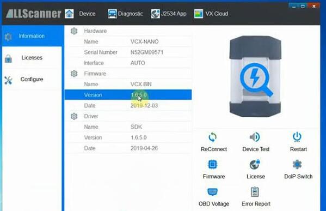Click the Error Report label
This screenshot has width=326, height=211.
click(256, 204)
